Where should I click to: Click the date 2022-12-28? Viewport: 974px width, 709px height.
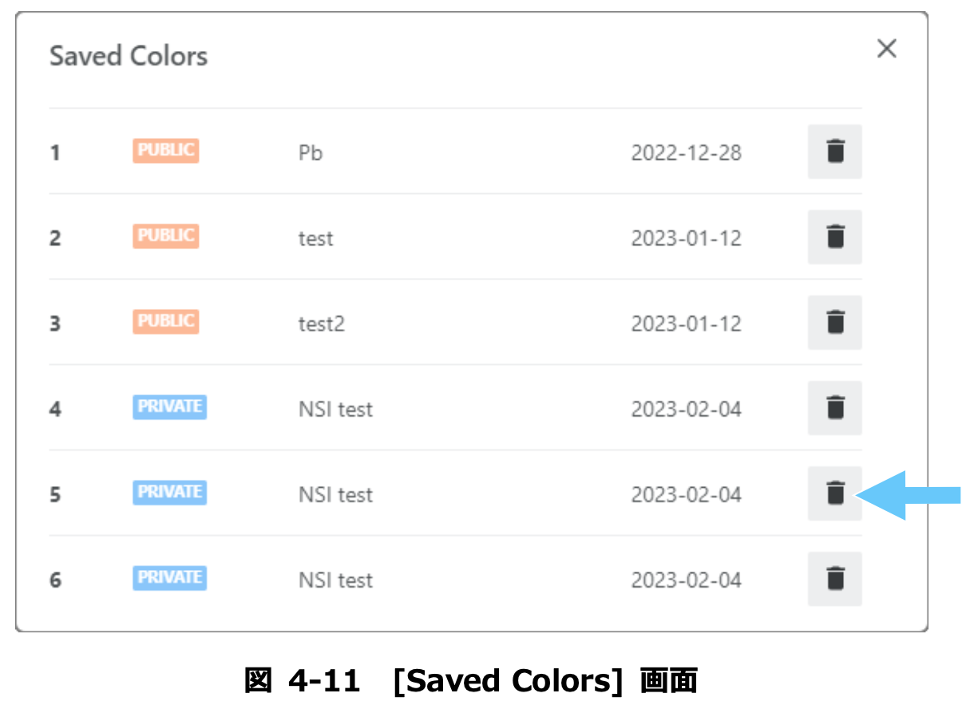pos(687,152)
